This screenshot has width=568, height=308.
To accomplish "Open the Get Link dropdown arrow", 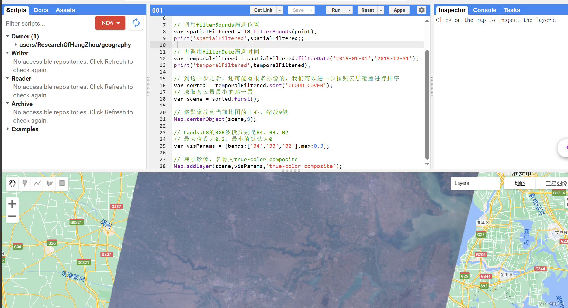I will [x=280, y=10].
